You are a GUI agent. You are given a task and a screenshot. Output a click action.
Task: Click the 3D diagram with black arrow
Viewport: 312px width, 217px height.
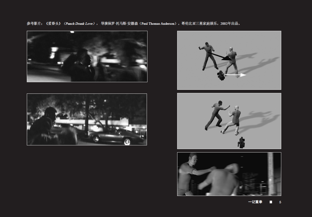(229, 60)
